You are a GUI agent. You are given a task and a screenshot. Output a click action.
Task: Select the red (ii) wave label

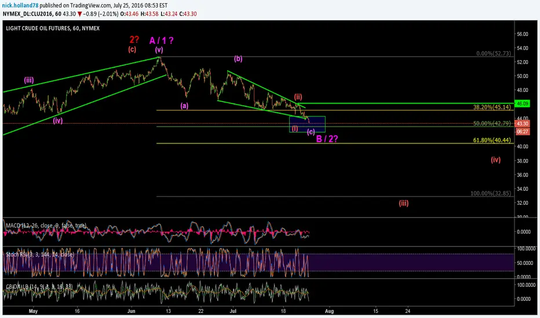[298, 97]
